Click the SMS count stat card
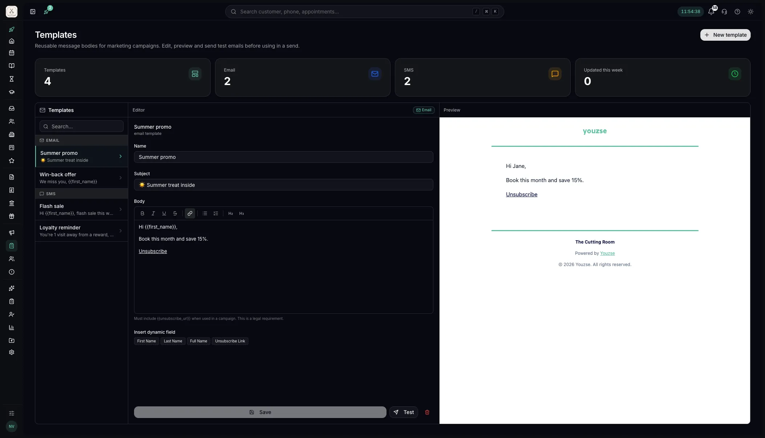Image resolution: width=765 pixels, height=438 pixels. pos(482,77)
